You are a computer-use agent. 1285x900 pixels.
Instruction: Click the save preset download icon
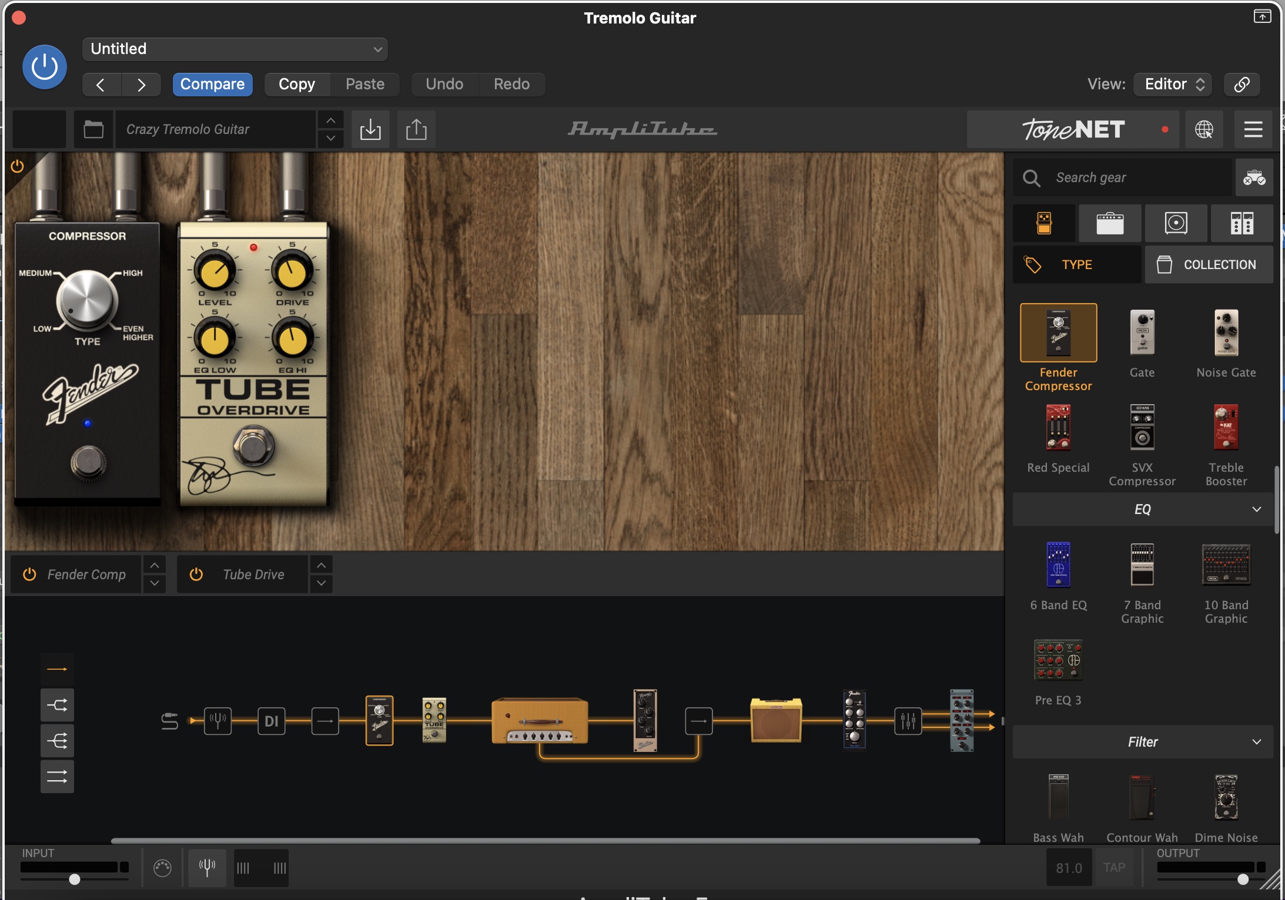tap(370, 129)
